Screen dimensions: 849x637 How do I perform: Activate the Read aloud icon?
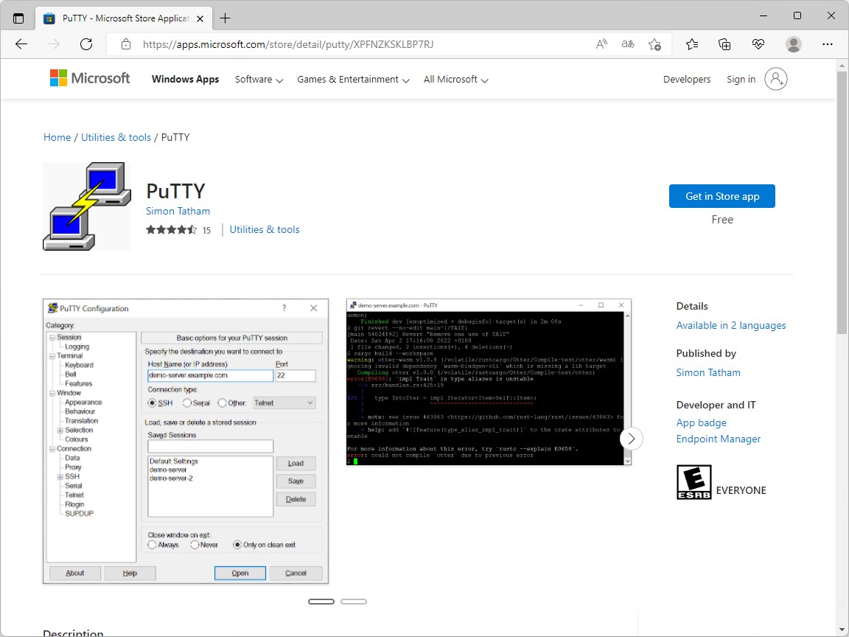coord(601,44)
